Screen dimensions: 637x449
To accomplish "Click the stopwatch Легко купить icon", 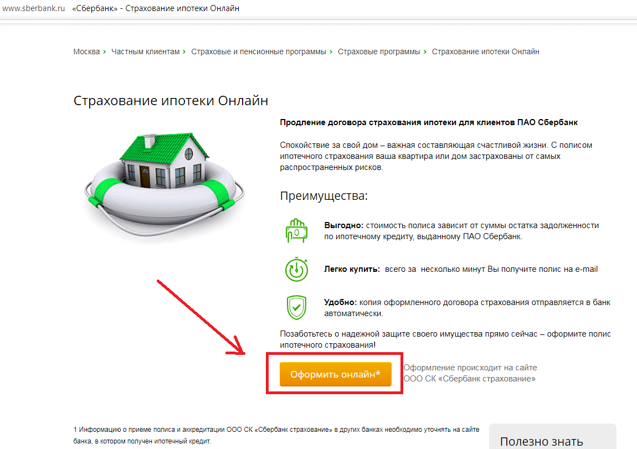I will pyautogui.click(x=296, y=269).
